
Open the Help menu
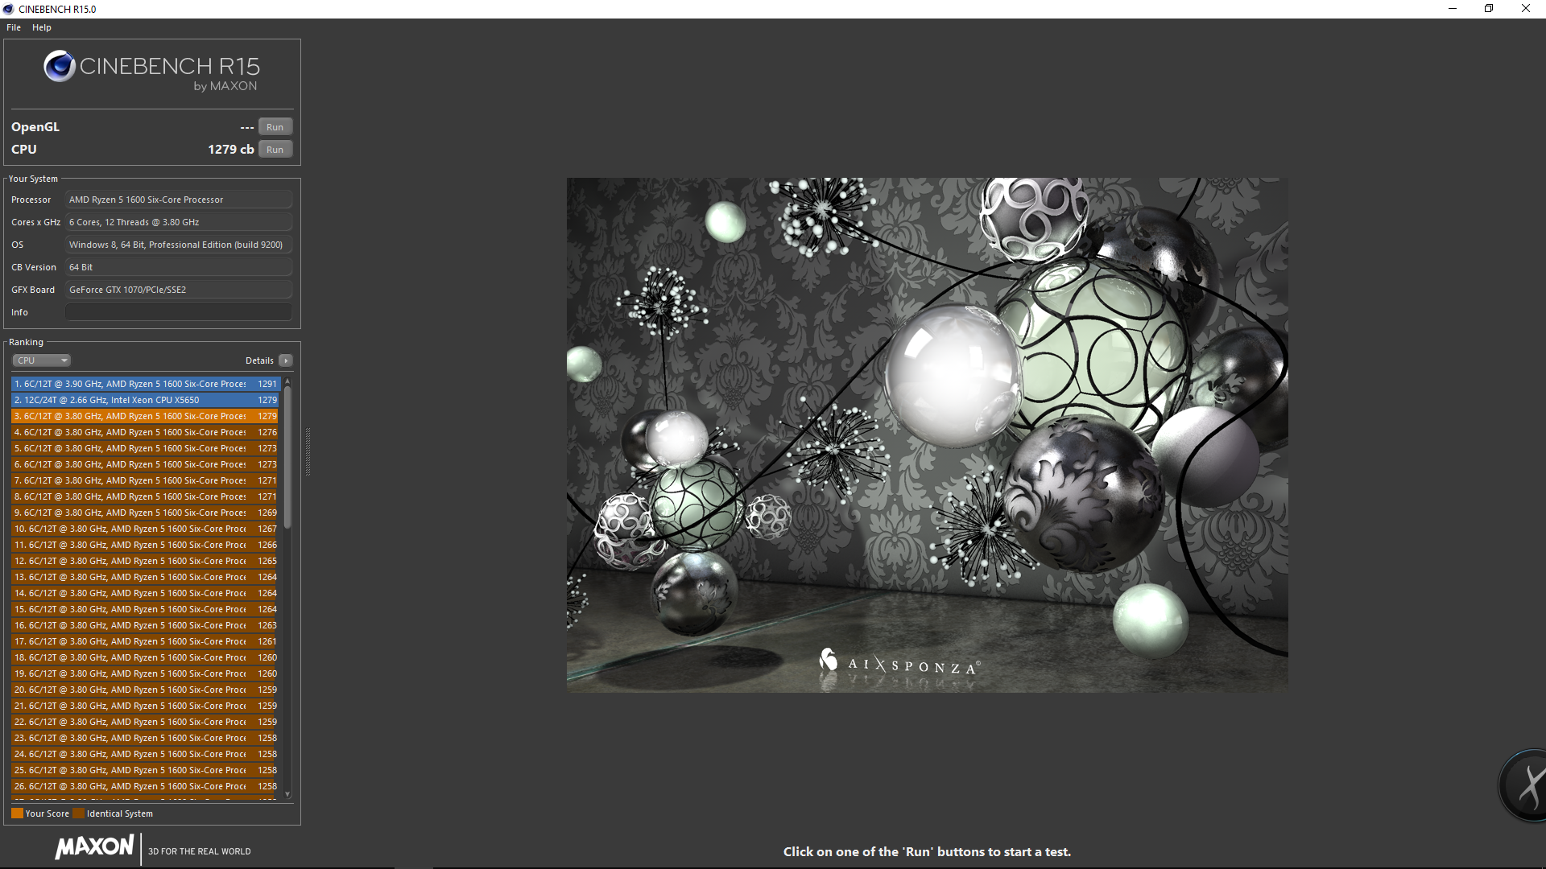click(x=42, y=27)
